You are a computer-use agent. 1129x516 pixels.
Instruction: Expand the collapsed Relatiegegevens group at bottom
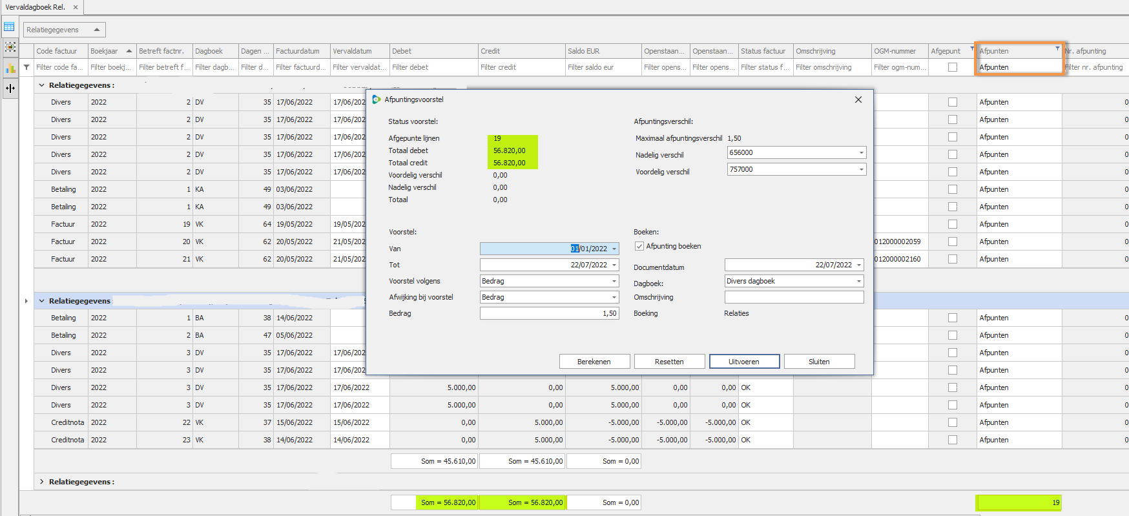42,482
